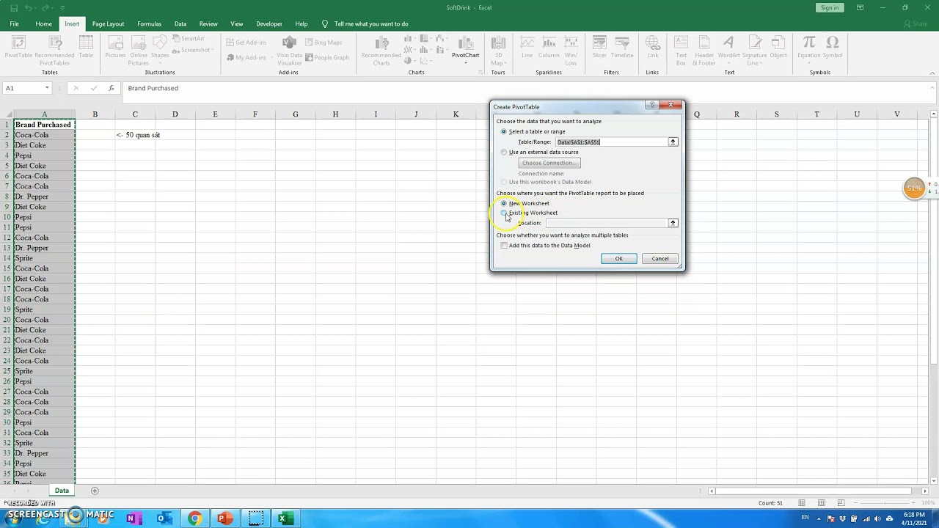Click the Slicer filter icon
Screen dimensions: 939x528
pyautogui.click(x=599, y=48)
